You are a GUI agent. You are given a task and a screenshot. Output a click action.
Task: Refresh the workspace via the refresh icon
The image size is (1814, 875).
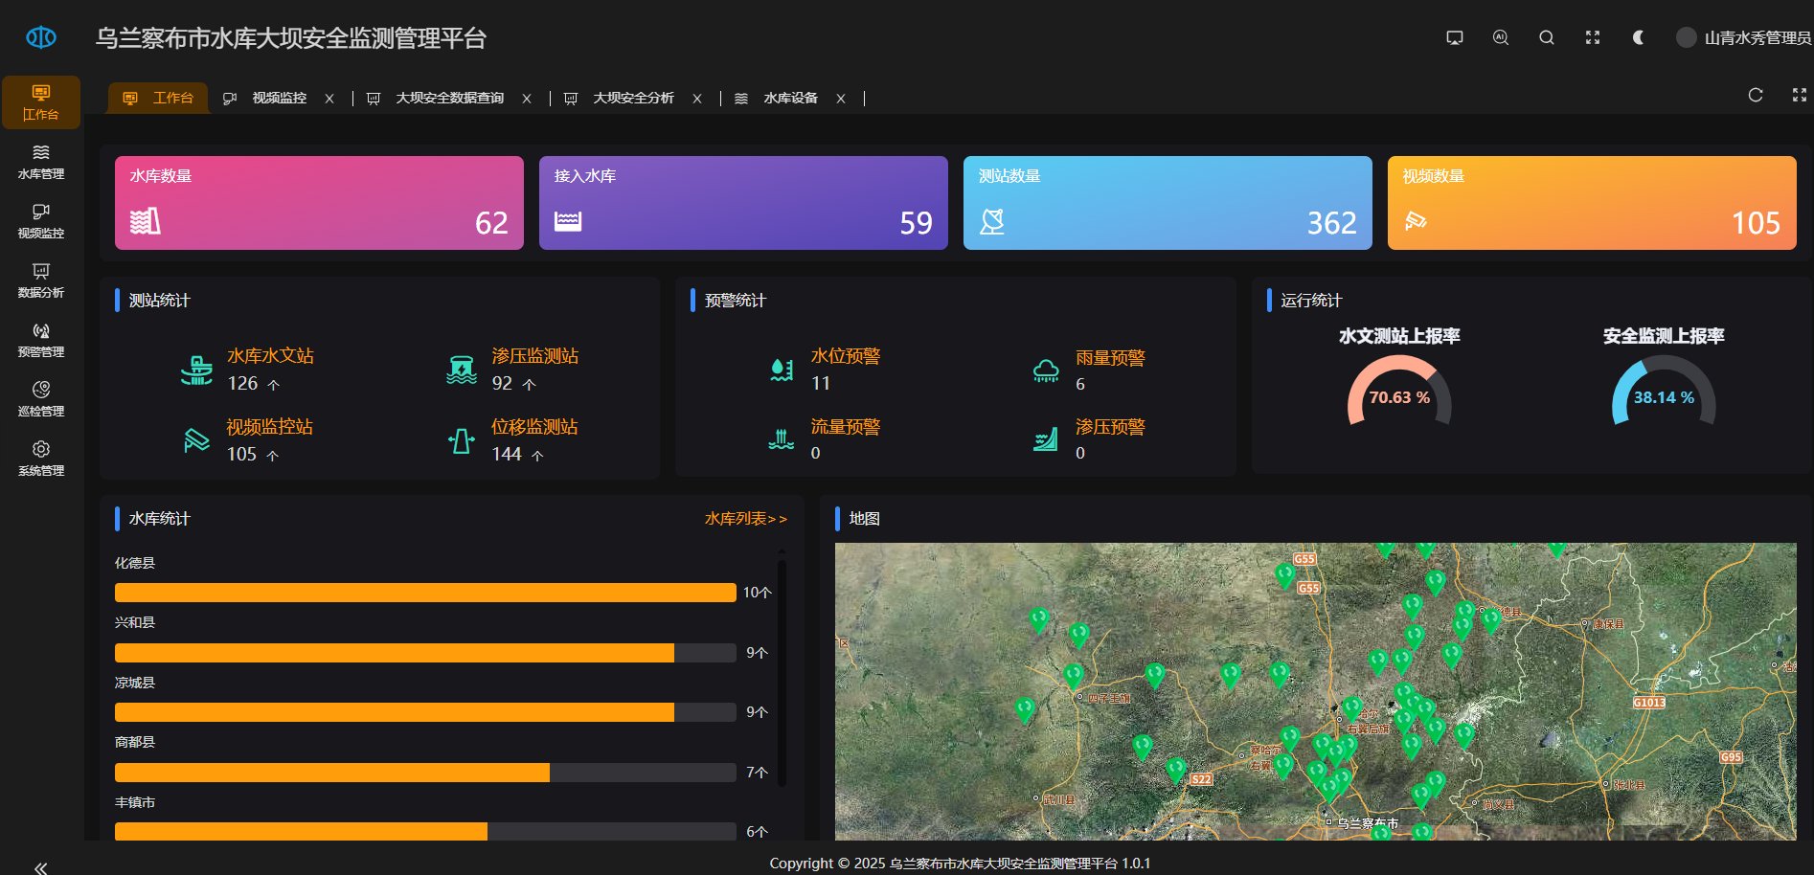[1757, 95]
